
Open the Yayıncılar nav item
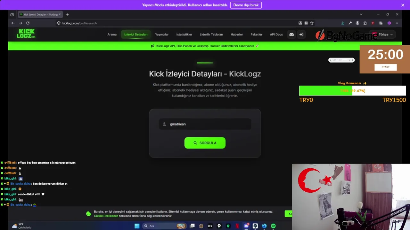[162, 34]
